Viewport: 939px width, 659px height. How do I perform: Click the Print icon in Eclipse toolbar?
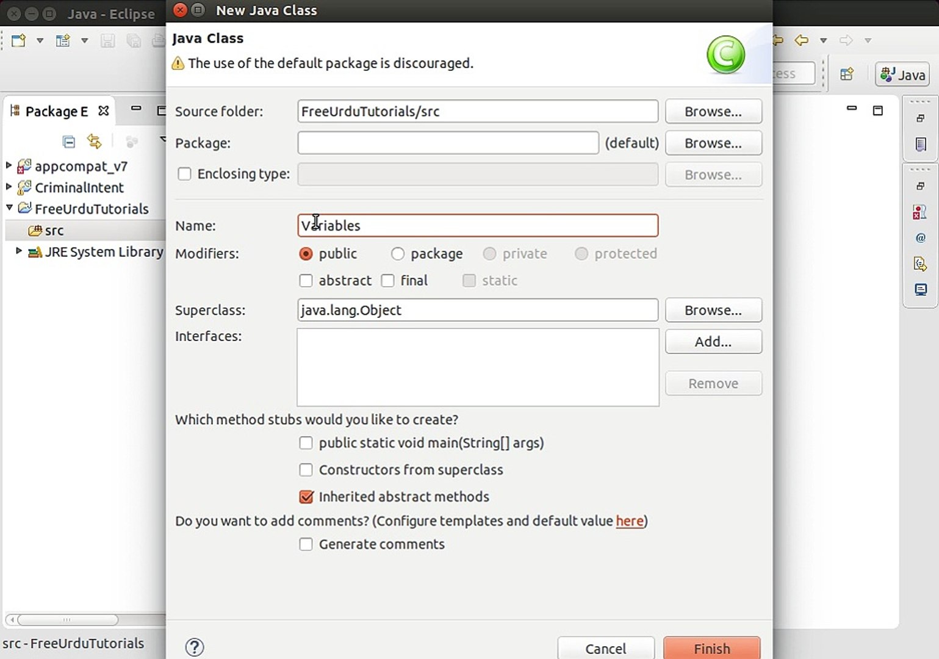(x=158, y=41)
